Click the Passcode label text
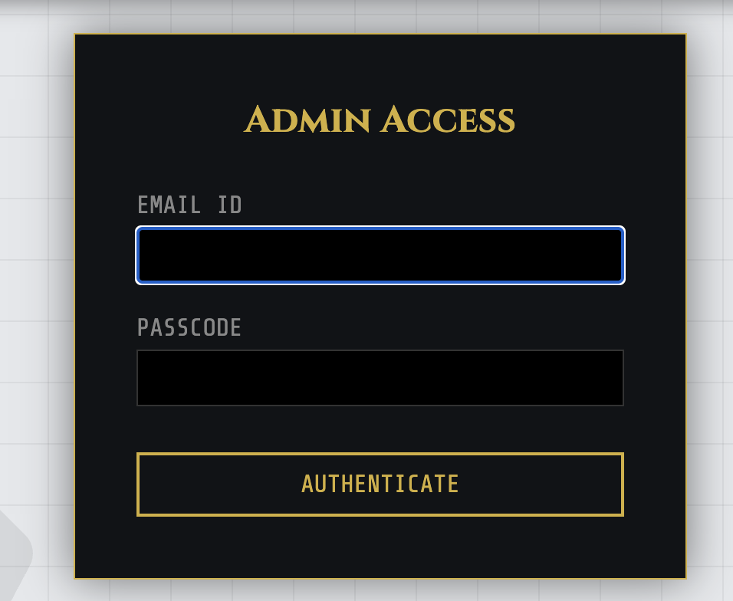This screenshot has height=601, width=733. point(189,328)
